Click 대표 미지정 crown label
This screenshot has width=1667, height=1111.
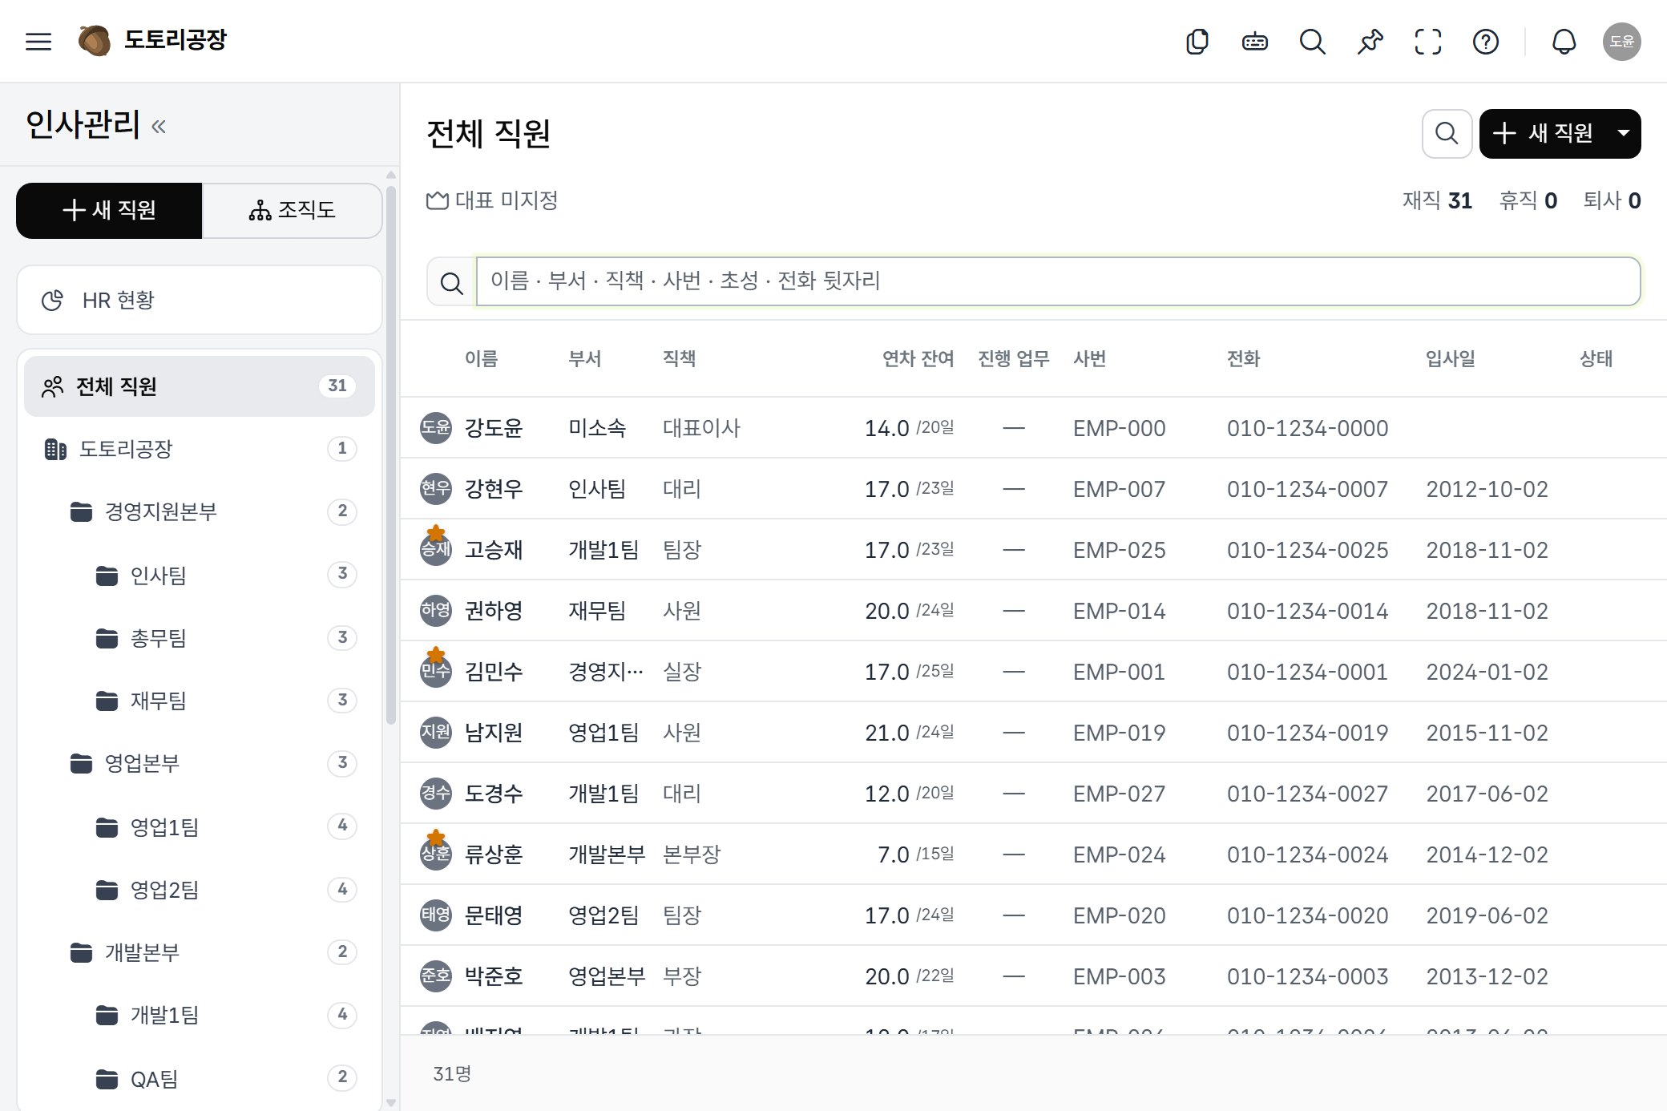pos(492,200)
